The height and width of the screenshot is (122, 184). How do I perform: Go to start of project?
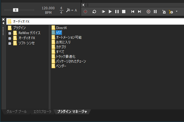133,12
